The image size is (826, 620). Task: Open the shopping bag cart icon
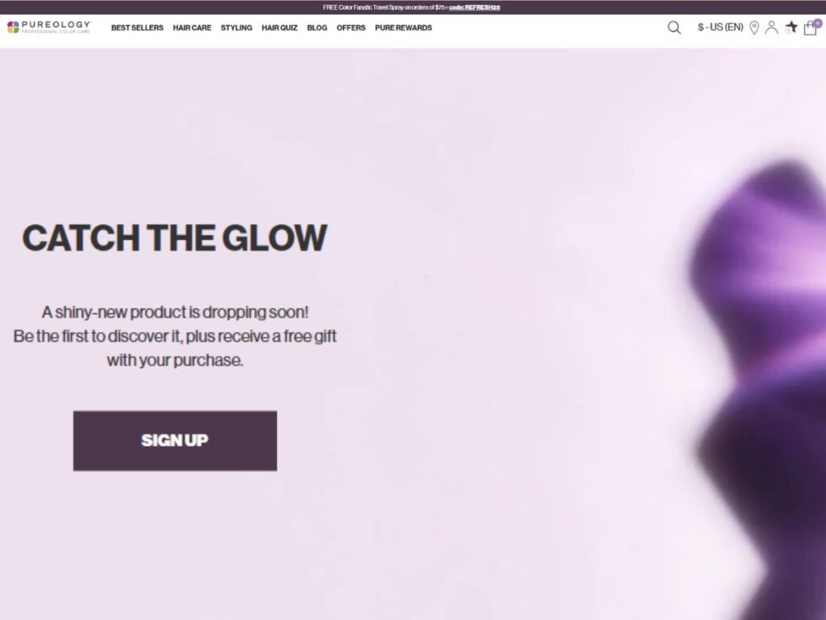(810, 28)
